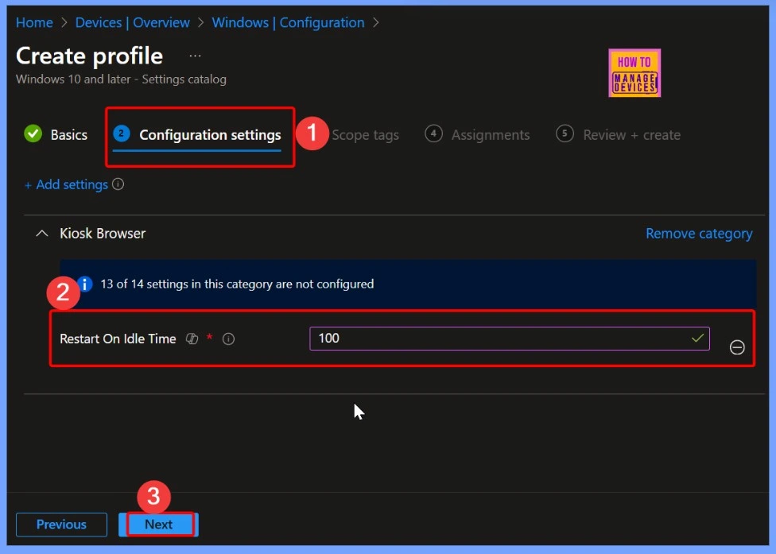The height and width of the screenshot is (554, 776).
Task: Go to Windows | Configuration breadcrumb
Action: tap(288, 22)
